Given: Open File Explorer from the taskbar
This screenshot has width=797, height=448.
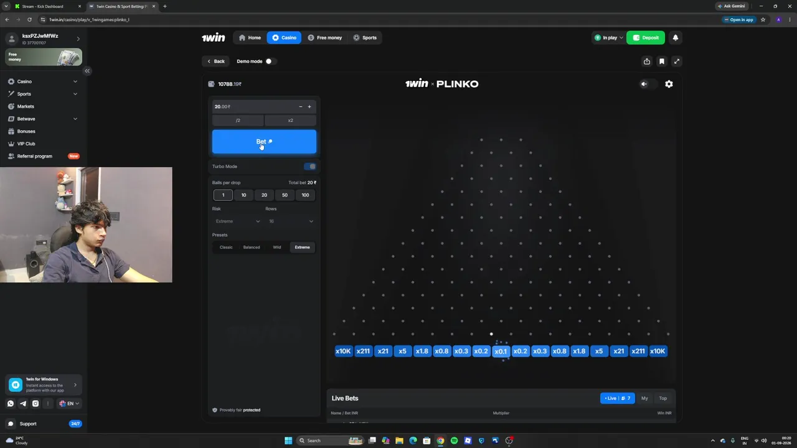Looking at the screenshot, I should coord(399,441).
